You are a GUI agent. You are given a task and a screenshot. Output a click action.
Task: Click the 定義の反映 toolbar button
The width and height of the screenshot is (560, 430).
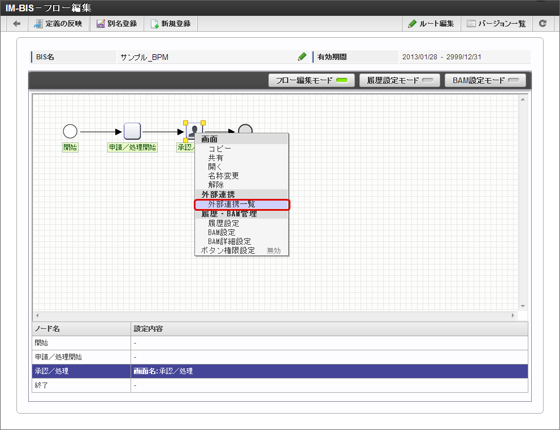pyautogui.click(x=58, y=24)
